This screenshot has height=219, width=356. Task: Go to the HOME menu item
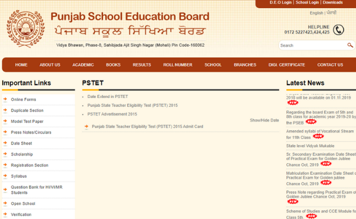pyautogui.click(x=21, y=65)
